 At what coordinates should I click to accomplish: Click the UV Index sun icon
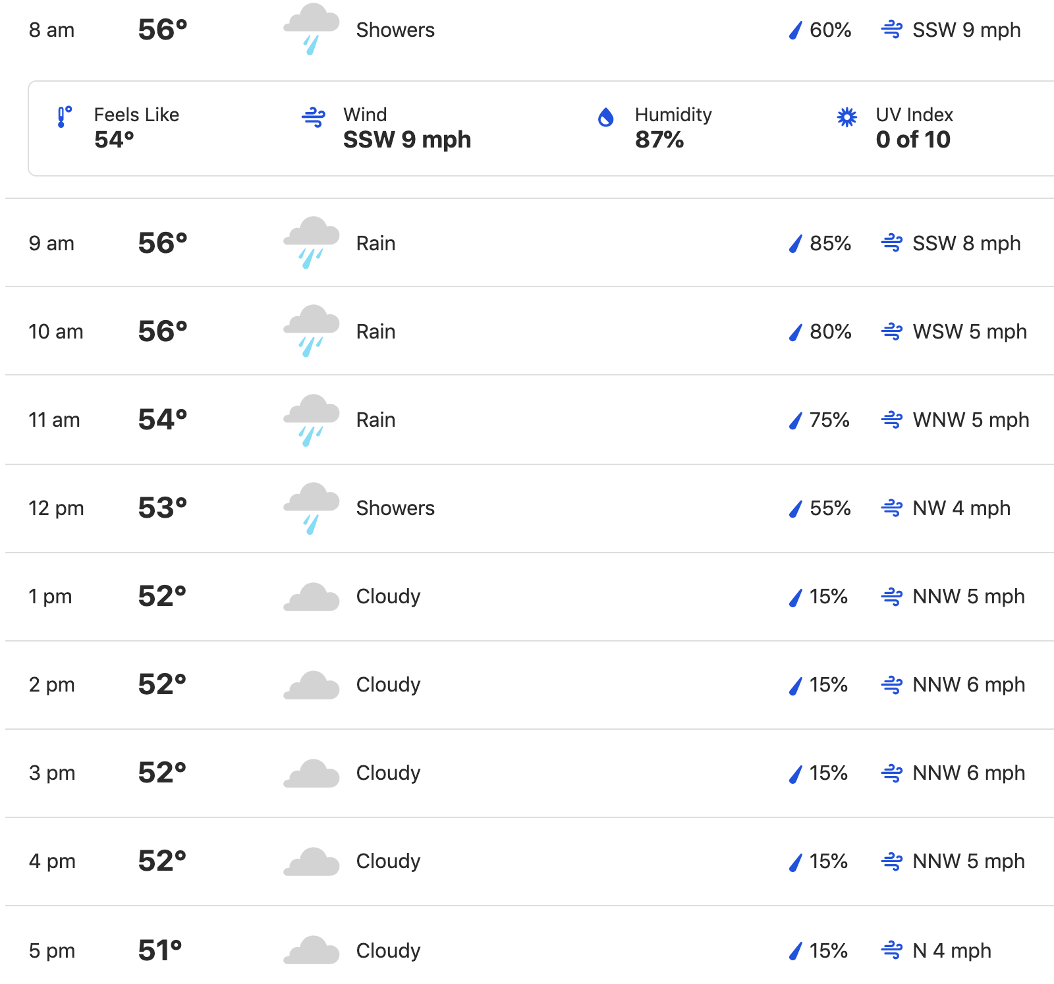point(846,117)
